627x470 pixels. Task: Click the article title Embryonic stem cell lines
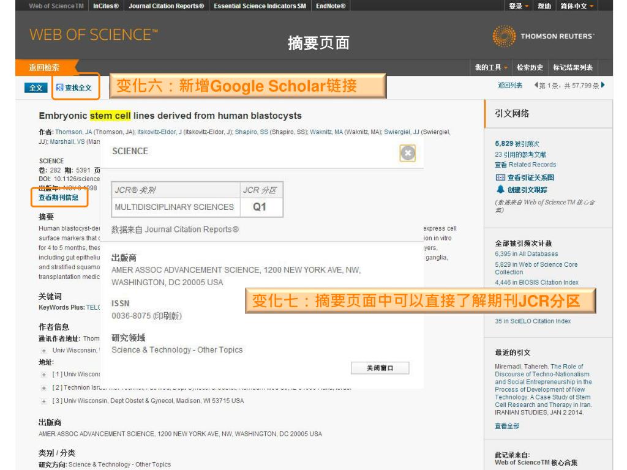pyautogui.click(x=170, y=116)
